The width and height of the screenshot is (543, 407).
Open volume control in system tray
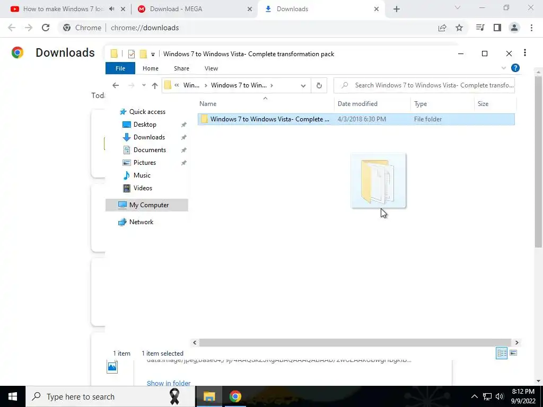coord(499,396)
